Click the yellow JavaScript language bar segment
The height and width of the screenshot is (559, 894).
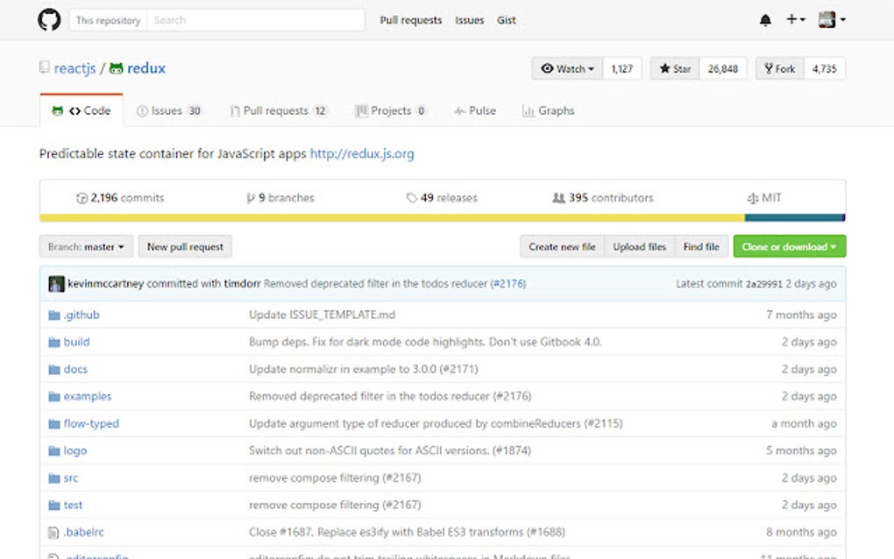(x=393, y=217)
